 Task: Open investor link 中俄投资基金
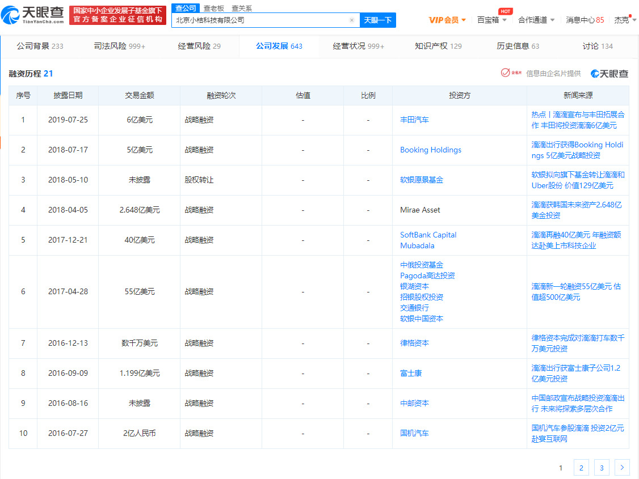422,265
